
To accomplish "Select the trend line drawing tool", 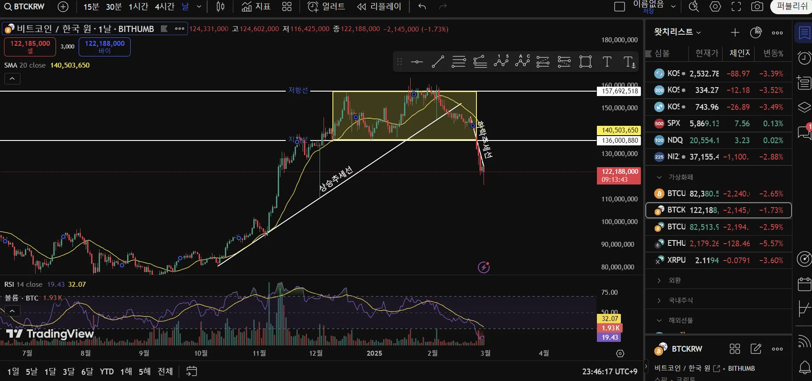I will point(438,62).
